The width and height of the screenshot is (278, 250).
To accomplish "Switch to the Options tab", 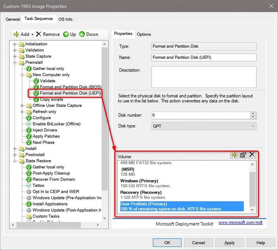I will pyautogui.click(x=144, y=34).
